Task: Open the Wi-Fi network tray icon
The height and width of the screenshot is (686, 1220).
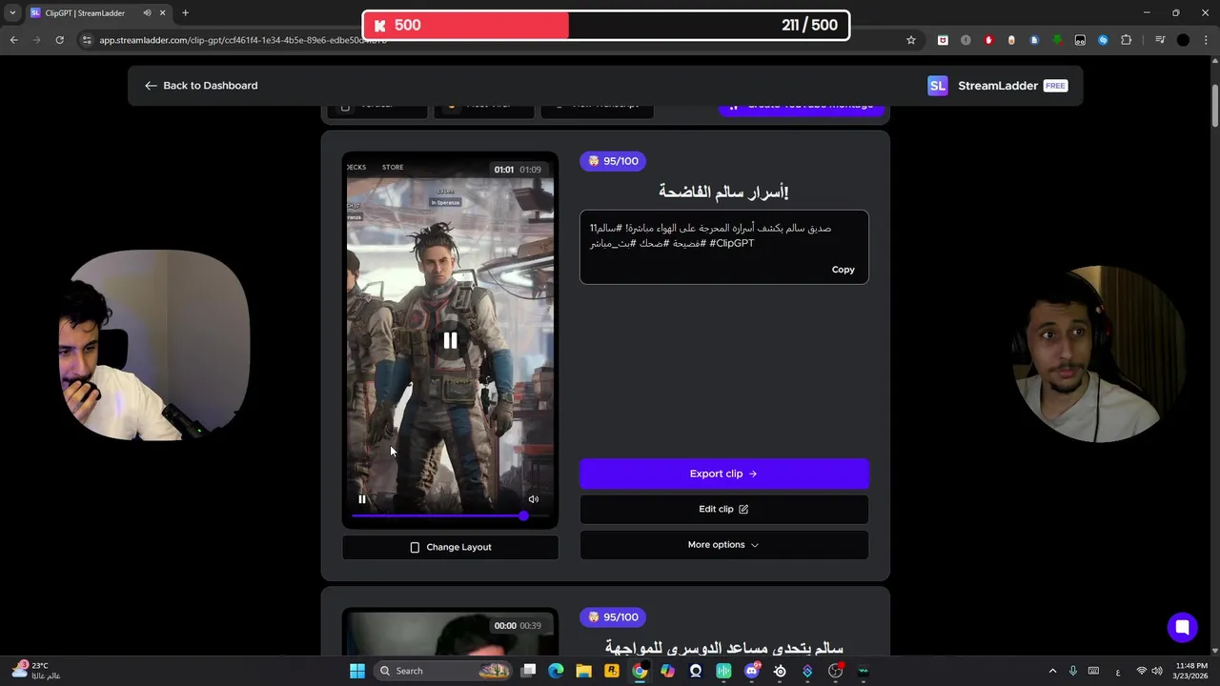Action: pos(1141,671)
